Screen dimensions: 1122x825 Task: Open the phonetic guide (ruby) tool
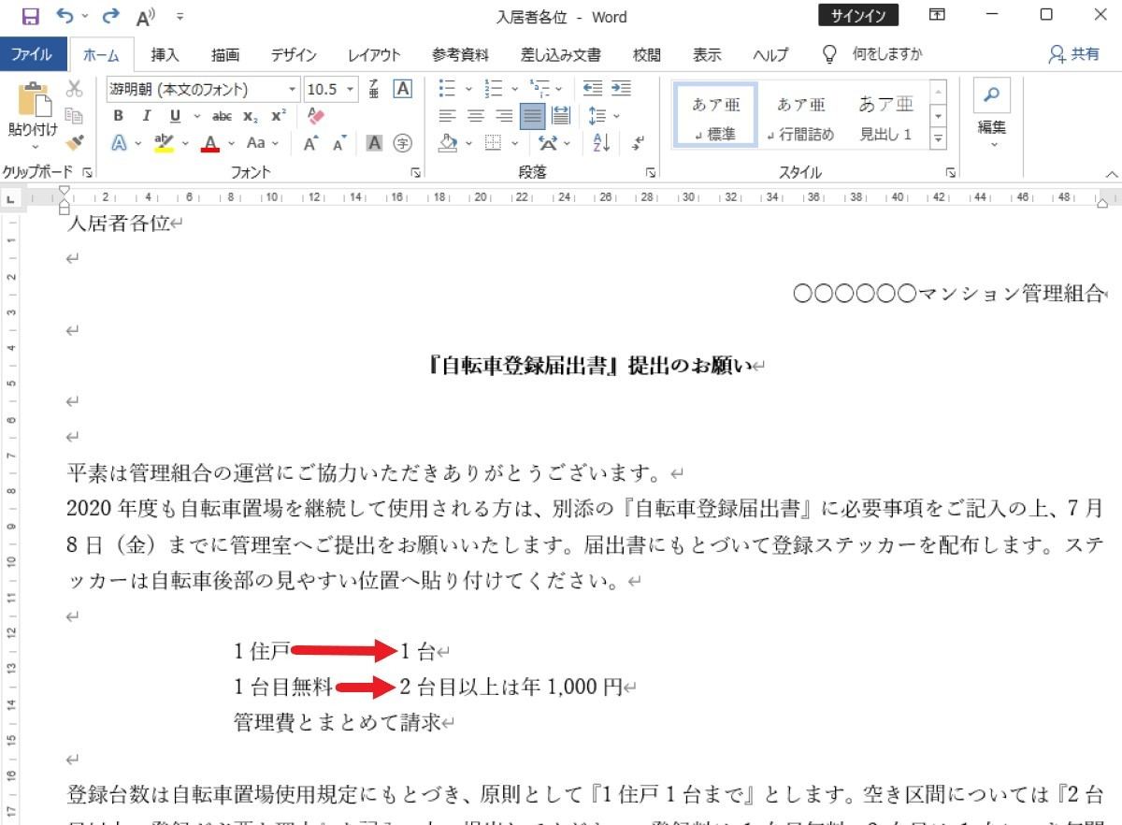pos(374,89)
